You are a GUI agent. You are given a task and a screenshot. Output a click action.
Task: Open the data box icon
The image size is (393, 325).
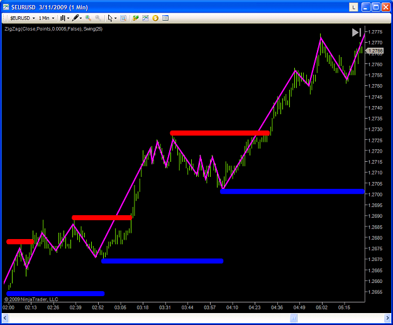click(123, 18)
